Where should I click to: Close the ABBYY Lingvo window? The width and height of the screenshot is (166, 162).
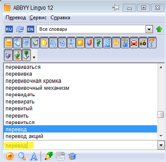pos(157,8)
